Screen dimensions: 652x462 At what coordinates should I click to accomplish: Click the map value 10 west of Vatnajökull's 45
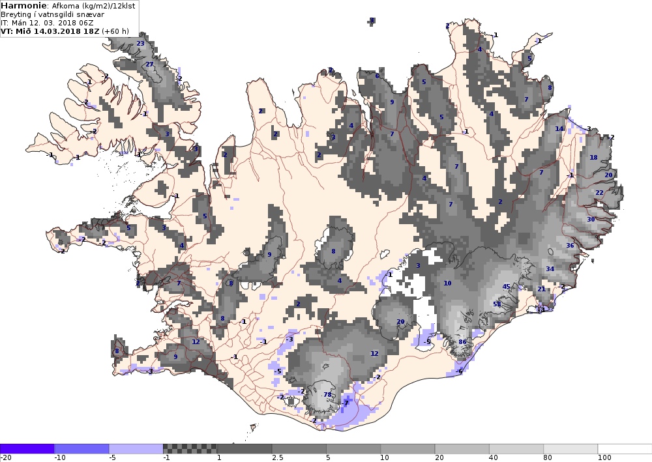click(x=447, y=283)
